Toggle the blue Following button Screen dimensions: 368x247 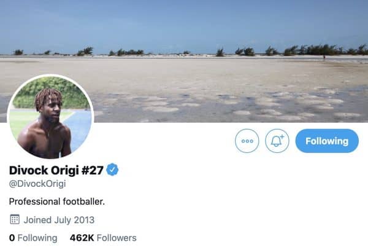(x=327, y=141)
